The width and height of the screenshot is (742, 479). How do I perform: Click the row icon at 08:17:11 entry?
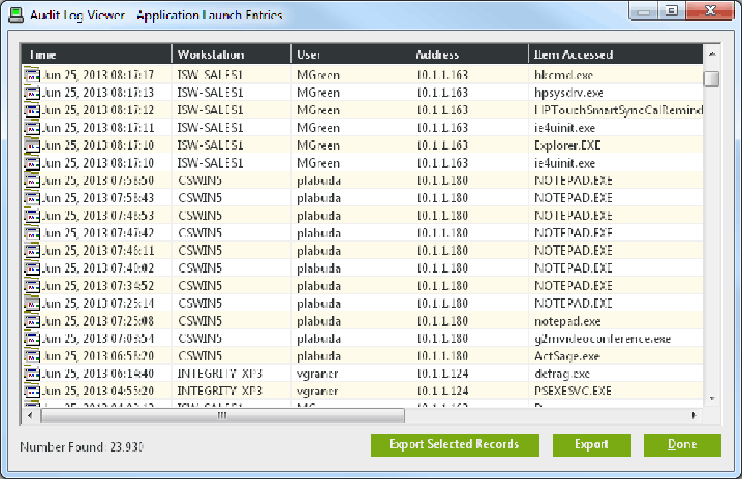coord(32,128)
